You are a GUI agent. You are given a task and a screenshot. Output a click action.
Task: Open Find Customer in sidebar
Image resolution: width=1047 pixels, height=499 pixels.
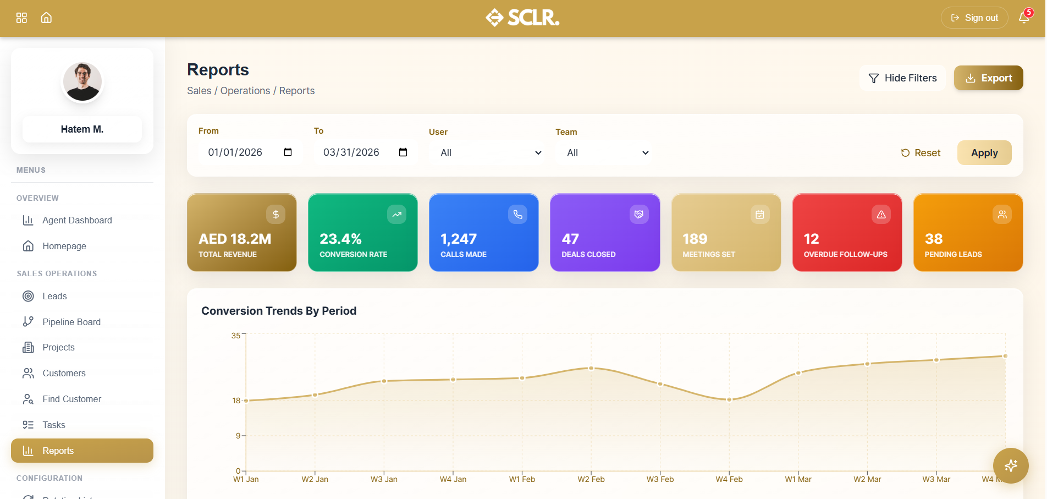coord(82,399)
